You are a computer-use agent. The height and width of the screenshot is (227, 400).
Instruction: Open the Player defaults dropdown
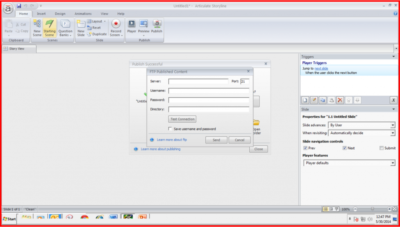pos(393,163)
